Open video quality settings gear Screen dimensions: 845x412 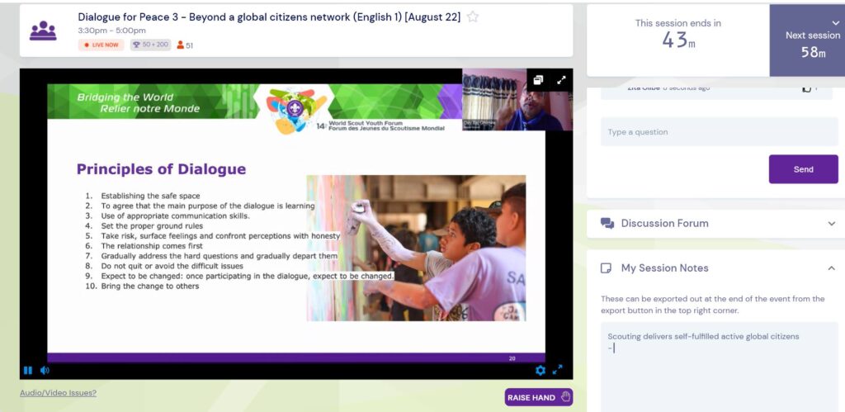point(541,371)
